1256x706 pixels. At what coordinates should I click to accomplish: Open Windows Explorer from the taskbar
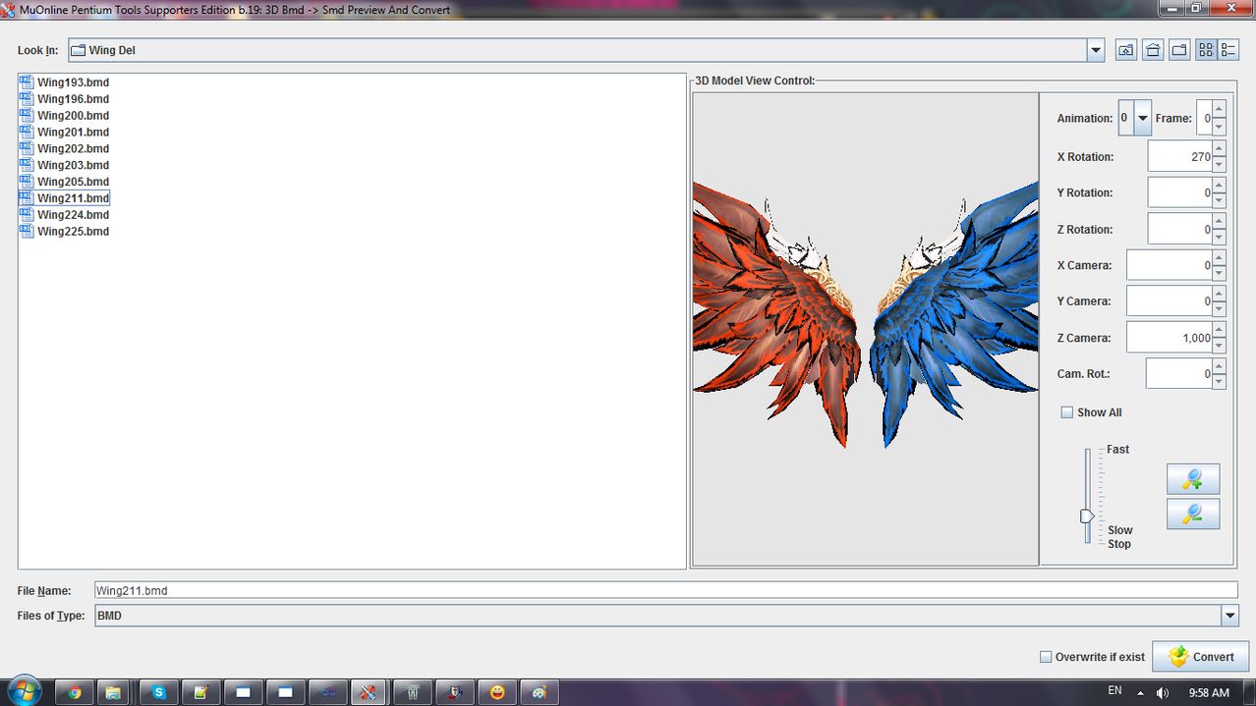coord(113,692)
